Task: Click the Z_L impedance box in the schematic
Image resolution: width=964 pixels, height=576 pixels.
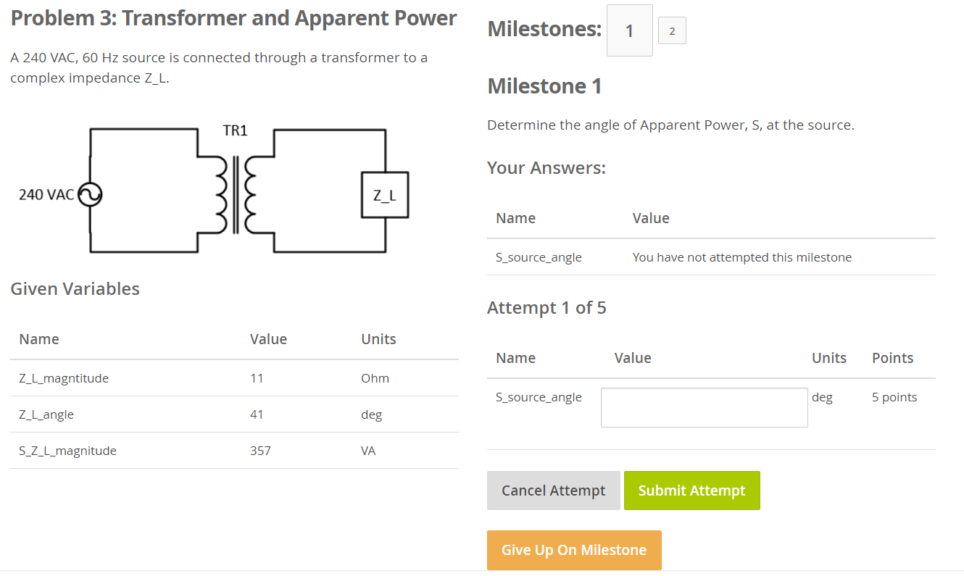Action: click(x=385, y=194)
